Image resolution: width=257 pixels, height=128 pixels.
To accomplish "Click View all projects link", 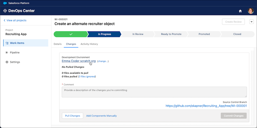I will coord(16,20).
